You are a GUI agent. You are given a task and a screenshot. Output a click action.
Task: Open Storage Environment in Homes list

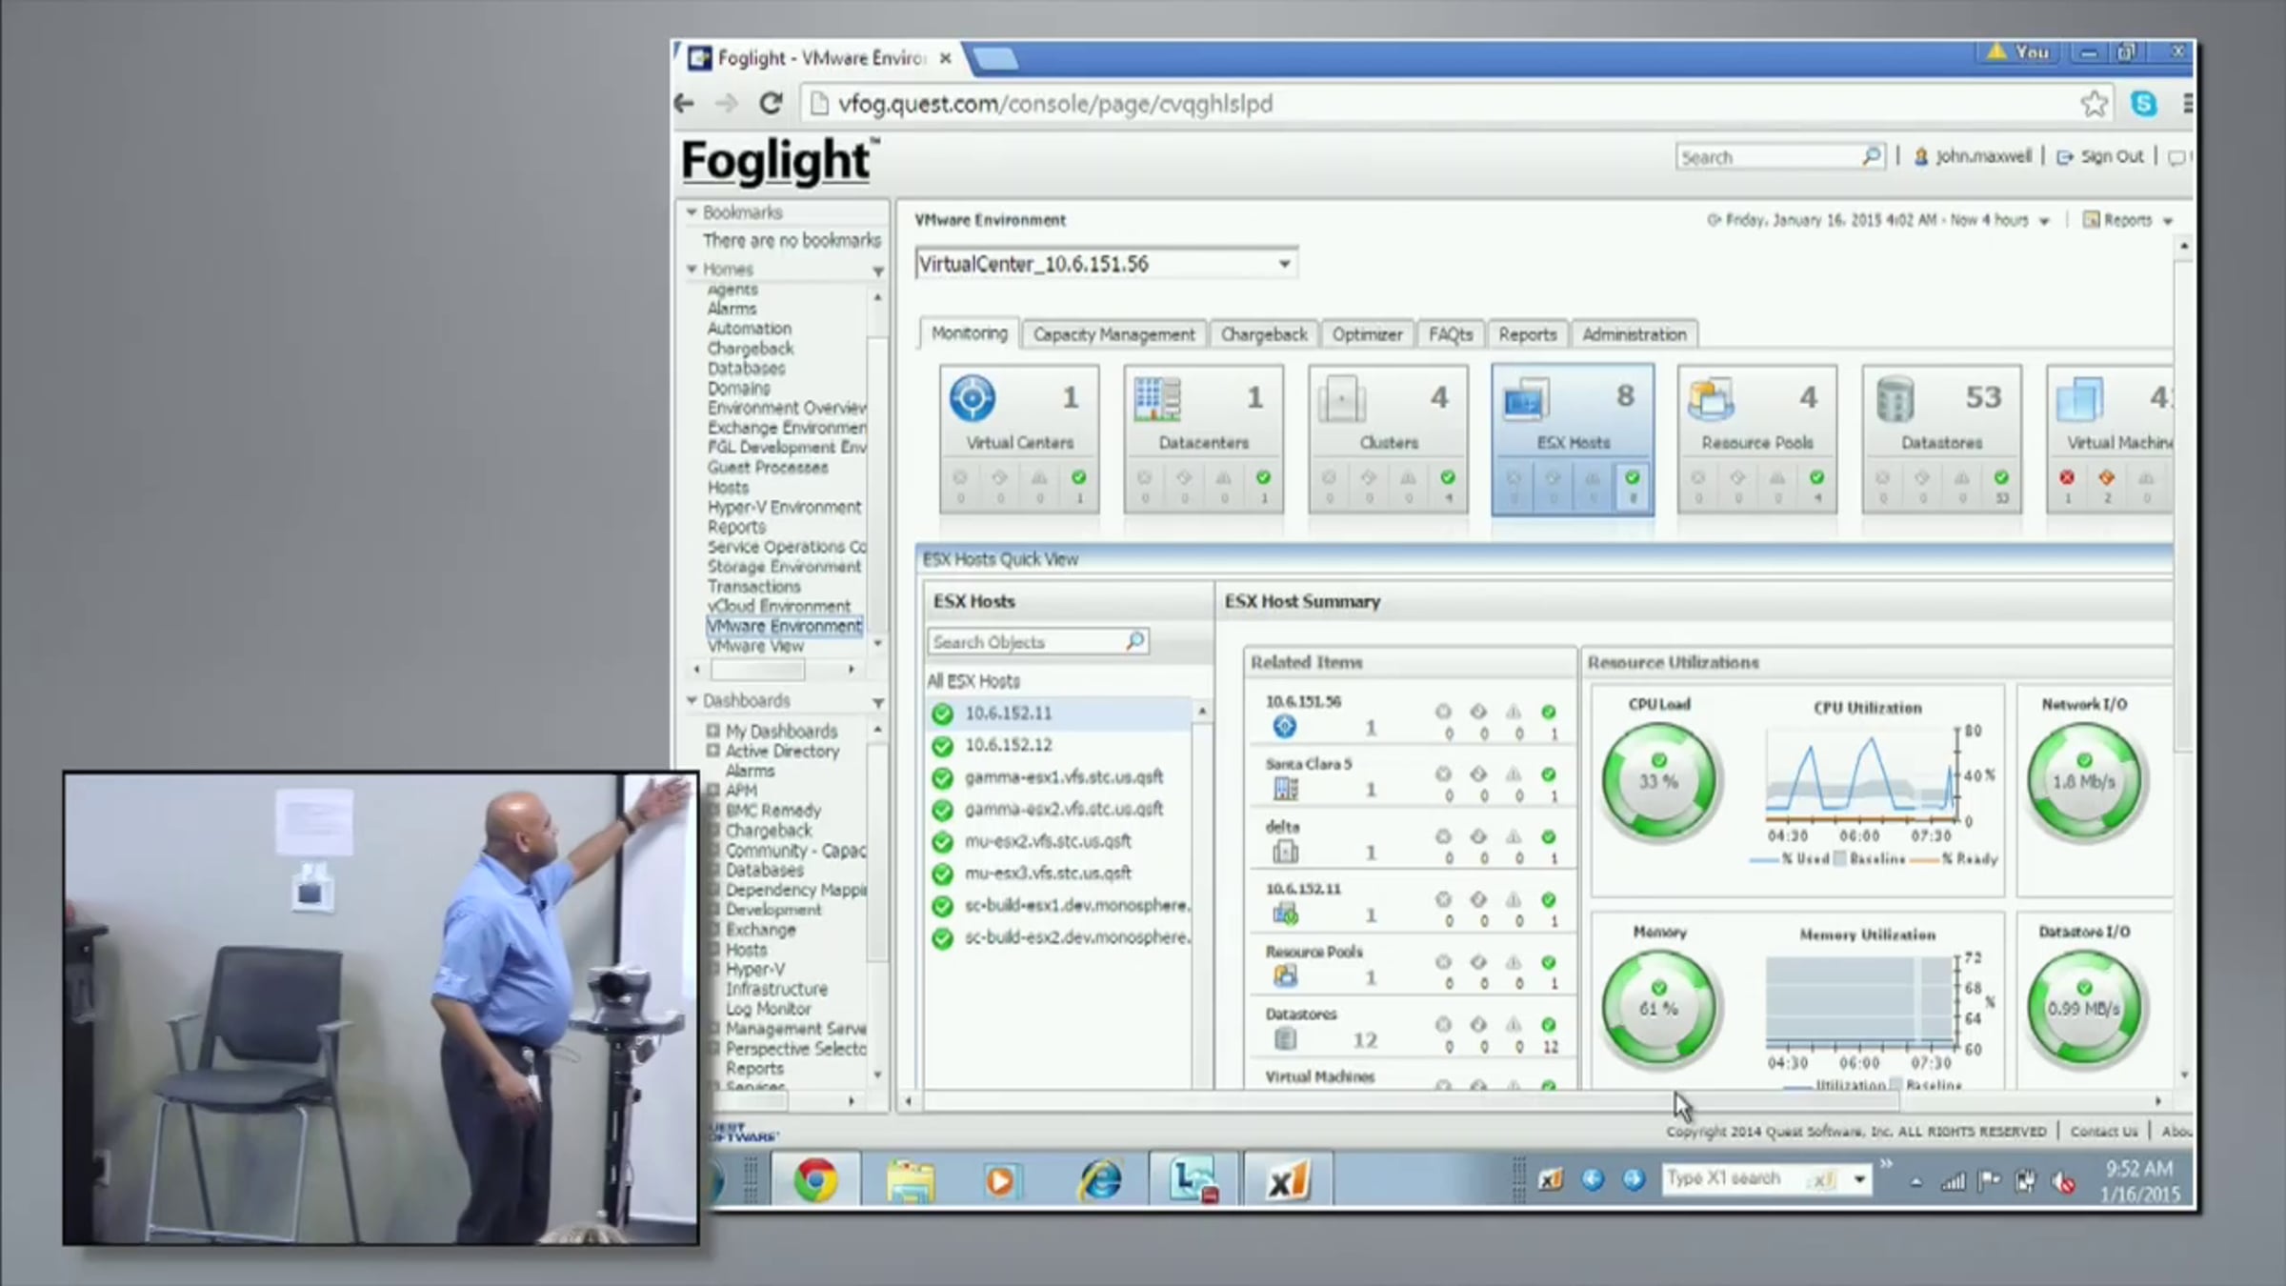pos(784,566)
